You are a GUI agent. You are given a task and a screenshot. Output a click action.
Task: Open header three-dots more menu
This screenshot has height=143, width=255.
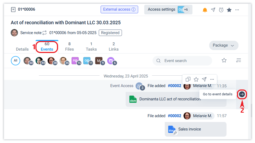237,10
